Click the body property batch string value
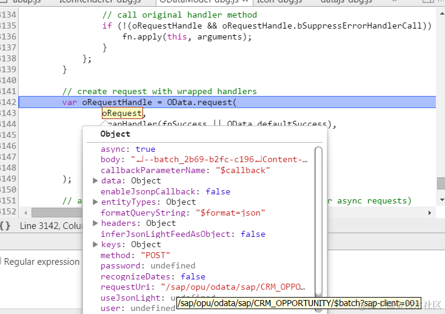The image size is (445, 314). coord(219,160)
